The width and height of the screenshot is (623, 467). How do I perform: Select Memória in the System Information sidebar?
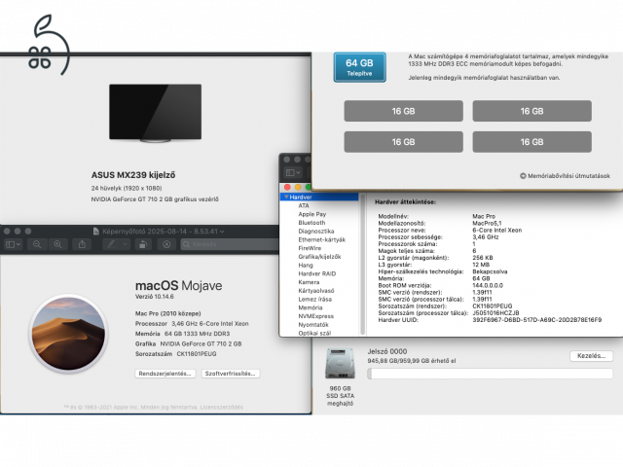tap(311, 307)
